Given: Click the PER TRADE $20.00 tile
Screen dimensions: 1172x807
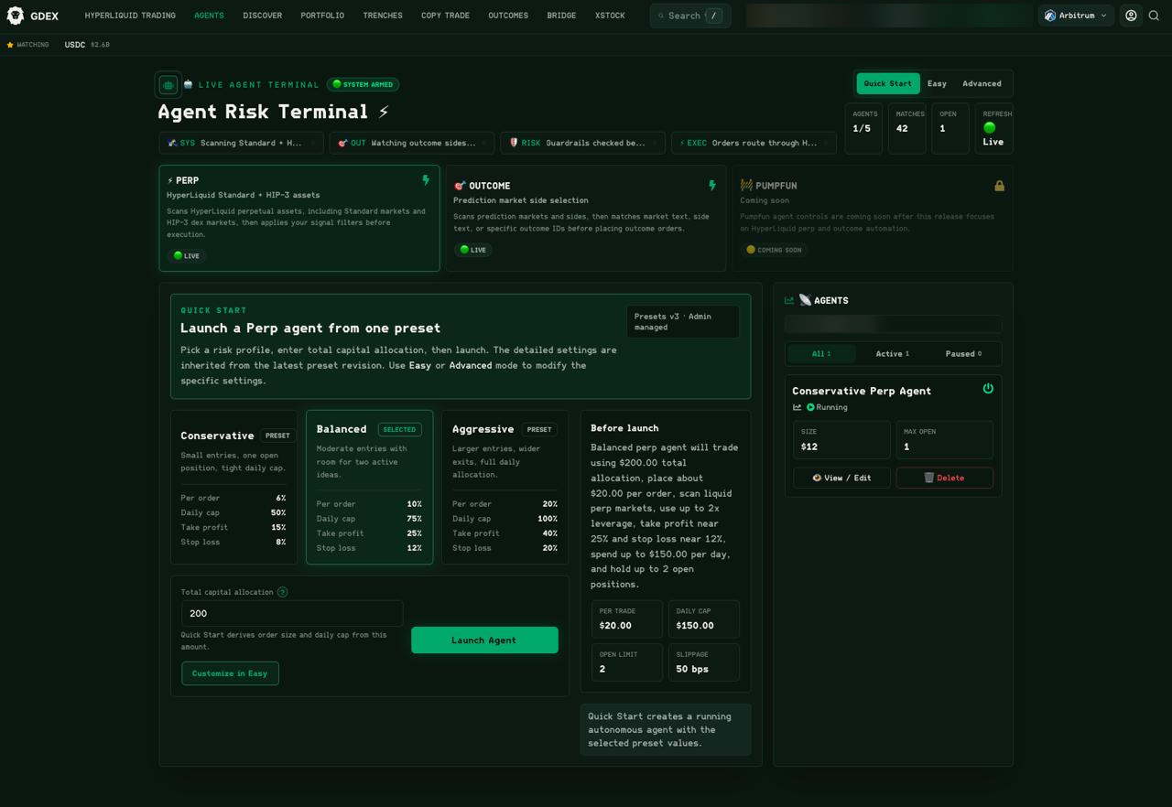Looking at the screenshot, I should click(x=627, y=619).
